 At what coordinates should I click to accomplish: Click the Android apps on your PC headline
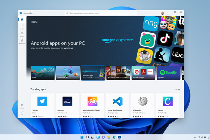pyautogui.click(x=58, y=43)
